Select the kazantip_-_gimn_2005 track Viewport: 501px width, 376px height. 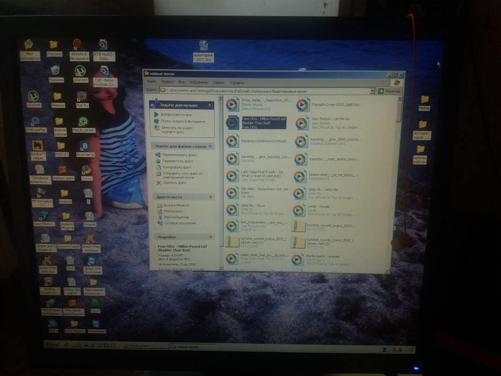coord(328,141)
